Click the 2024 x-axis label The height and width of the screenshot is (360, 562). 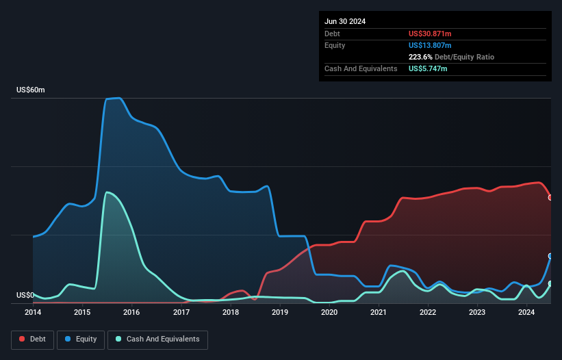[x=526, y=312]
